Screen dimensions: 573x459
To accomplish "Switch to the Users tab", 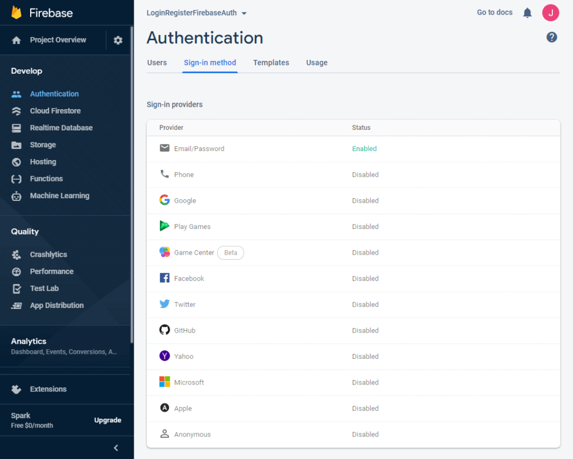I will 157,63.
